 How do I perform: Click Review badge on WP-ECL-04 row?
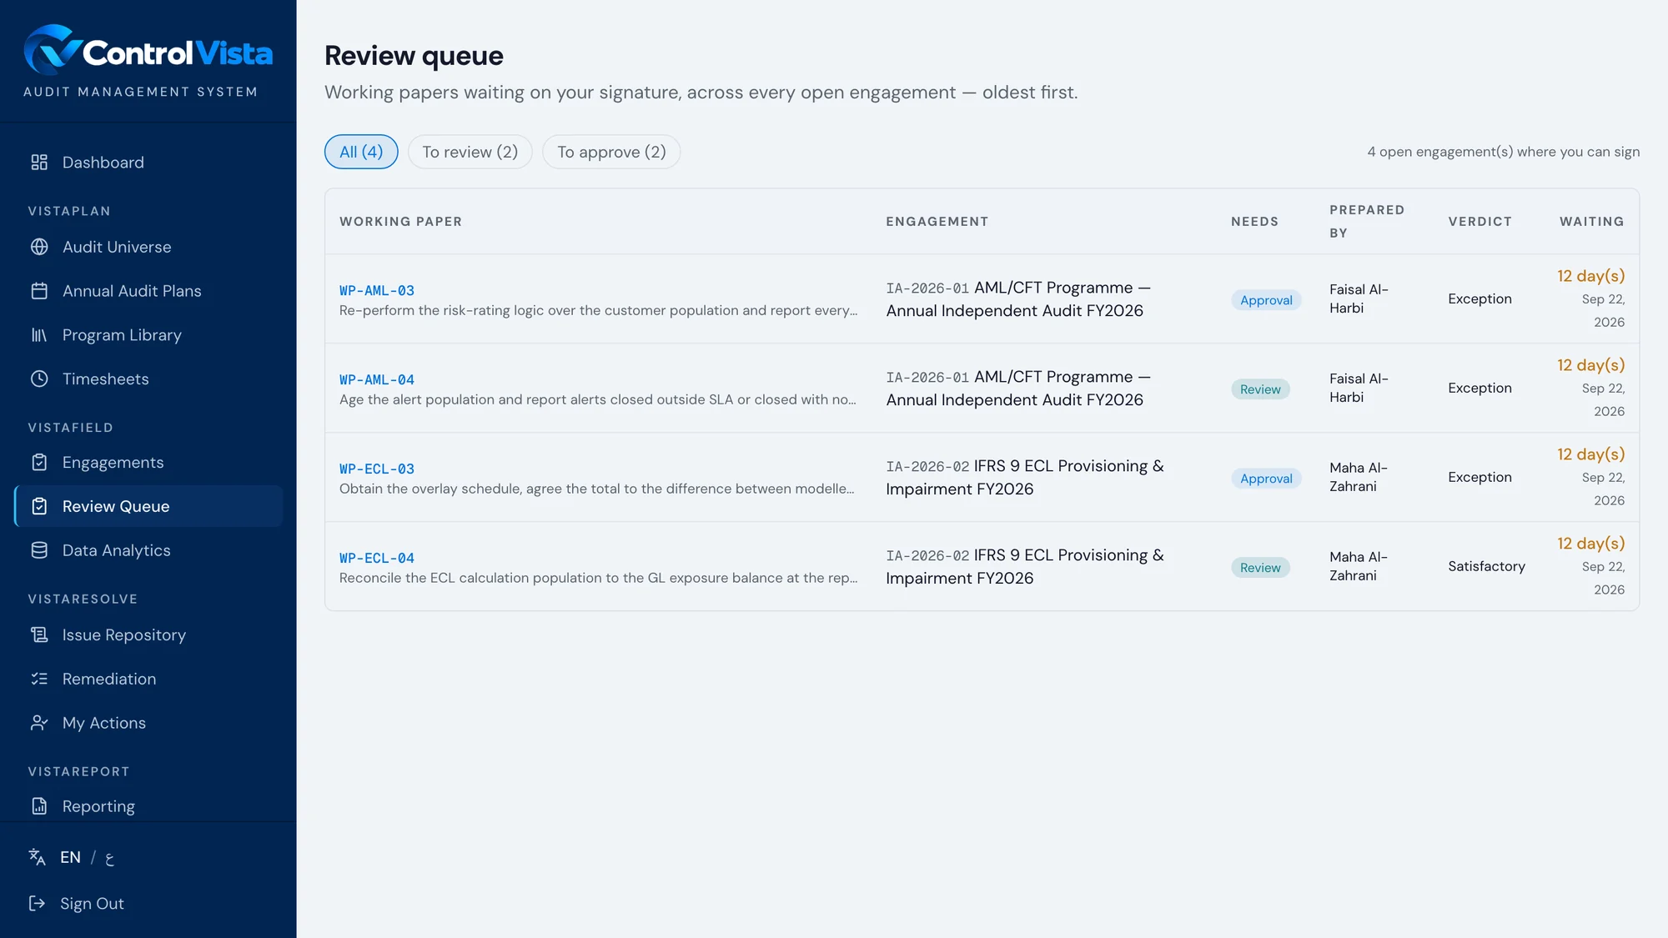1260,568
